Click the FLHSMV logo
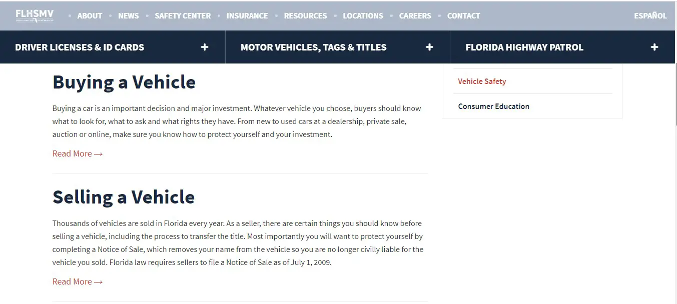Image resolution: width=677 pixels, height=304 pixels. [x=35, y=15]
